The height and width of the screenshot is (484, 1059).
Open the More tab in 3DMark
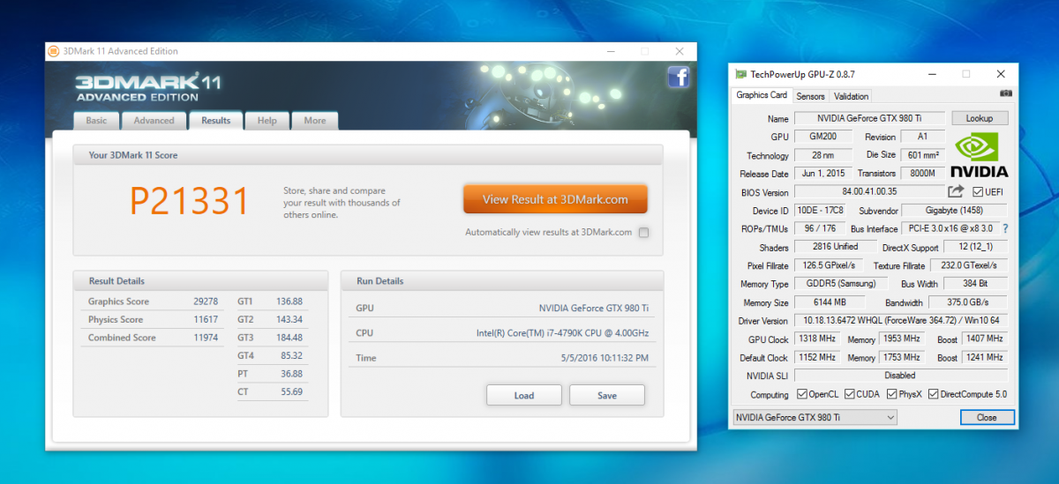[315, 121]
